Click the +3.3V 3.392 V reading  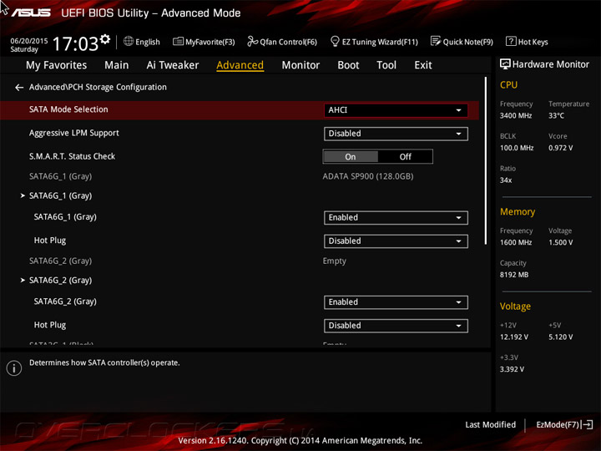pyautogui.click(x=512, y=369)
